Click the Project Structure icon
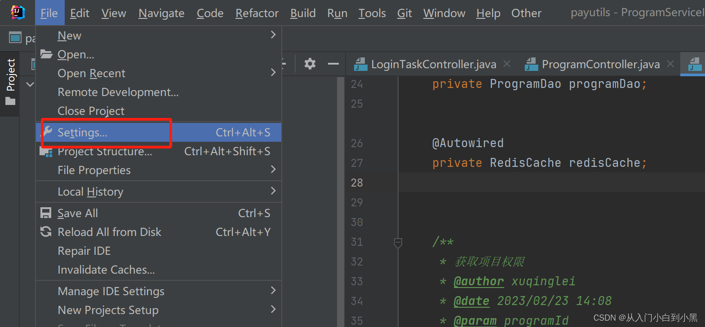Viewport: 705px width, 327px height. point(46,152)
